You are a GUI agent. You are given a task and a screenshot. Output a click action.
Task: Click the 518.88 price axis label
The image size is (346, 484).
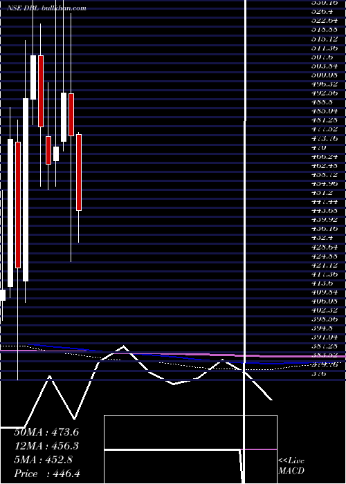325,30
